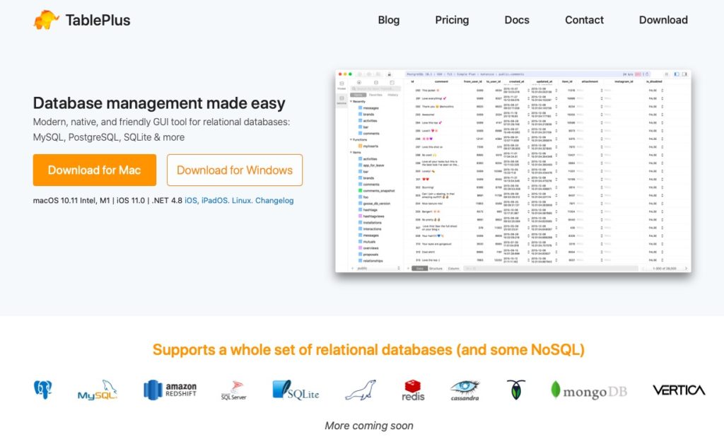Image resolution: width=724 pixels, height=437 pixels.
Task: Select the Amazon Redshift logo
Action: coord(170,390)
